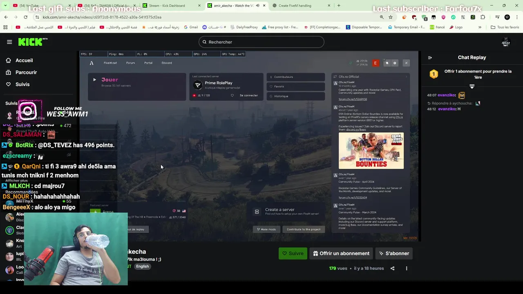The height and width of the screenshot is (294, 523).
Task: Click Make mods button
Action: (x=266, y=229)
